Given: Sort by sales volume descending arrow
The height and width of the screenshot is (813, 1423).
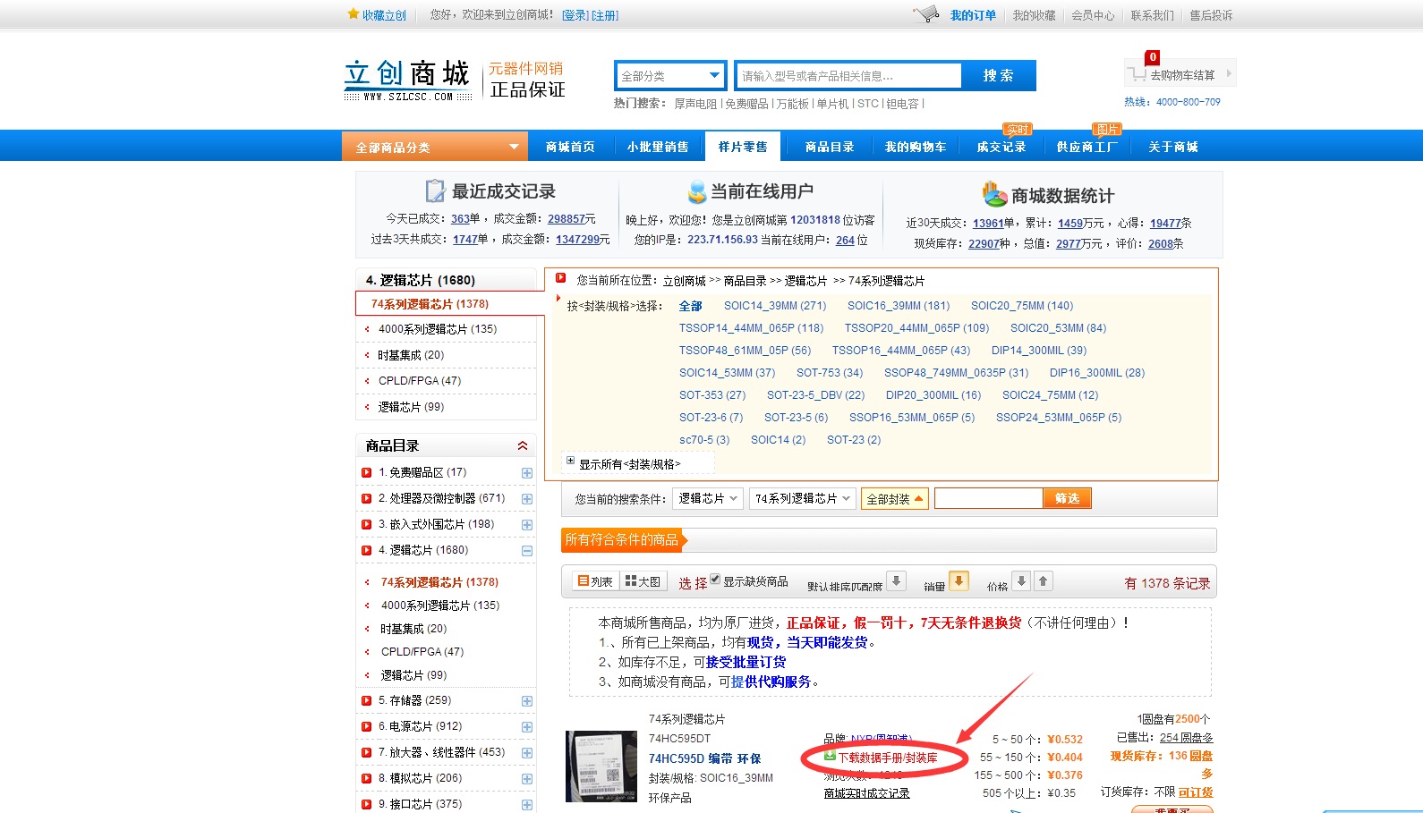Looking at the screenshot, I should click(x=959, y=581).
